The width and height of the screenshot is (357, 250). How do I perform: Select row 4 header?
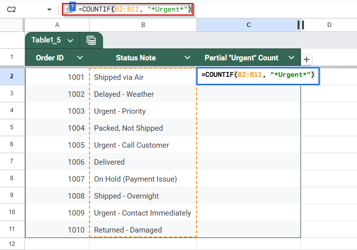(x=12, y=110)
